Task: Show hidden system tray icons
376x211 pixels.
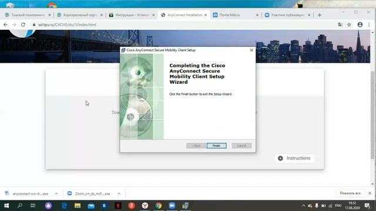Action: (x=303, y=206)
